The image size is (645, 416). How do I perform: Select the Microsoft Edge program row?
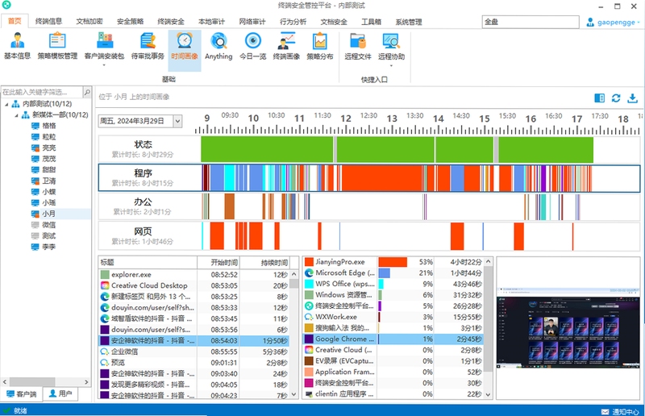coord(393,272)
